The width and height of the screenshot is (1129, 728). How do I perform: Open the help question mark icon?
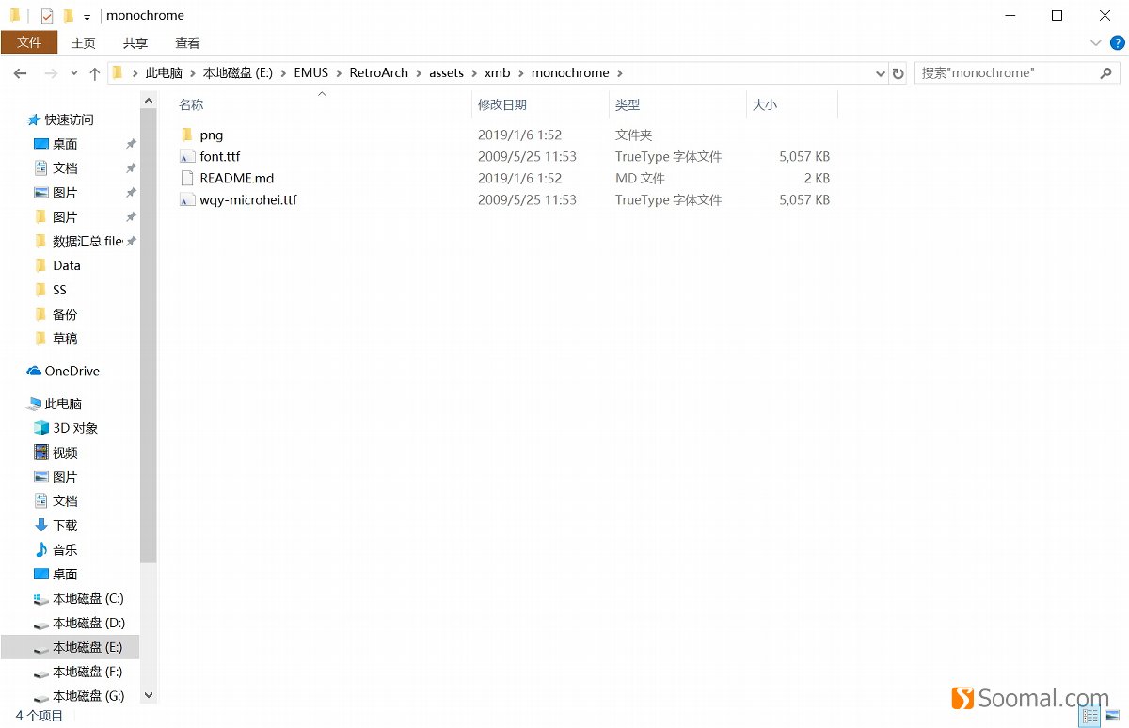pyautogui.click(x=1117, y=42)
